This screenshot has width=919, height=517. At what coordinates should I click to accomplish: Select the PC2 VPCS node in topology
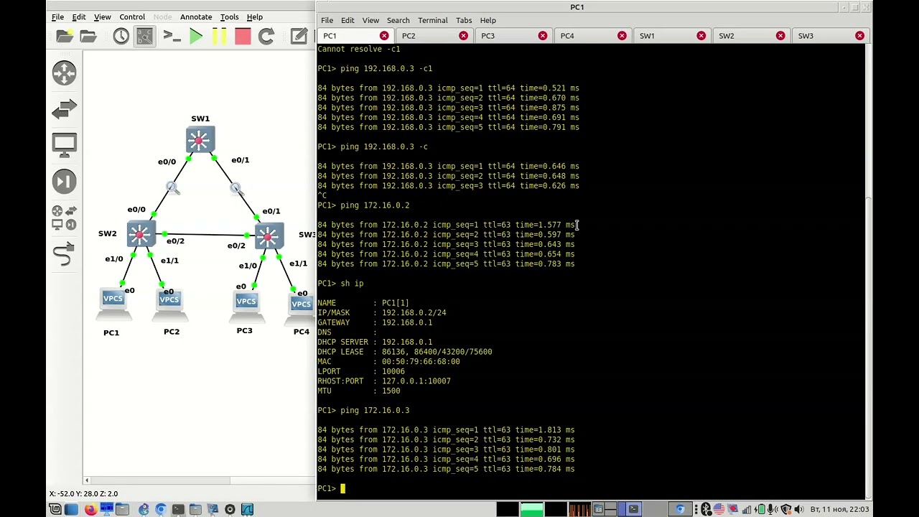coord(170,304)
